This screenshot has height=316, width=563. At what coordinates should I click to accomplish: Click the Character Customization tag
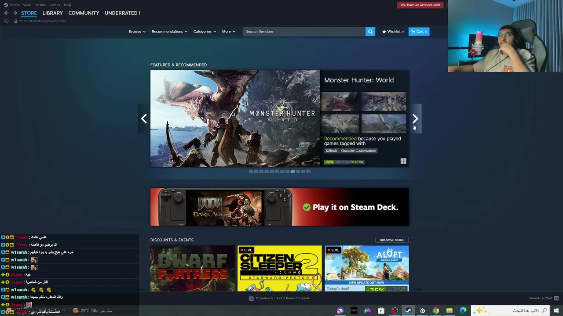[358, 151]
